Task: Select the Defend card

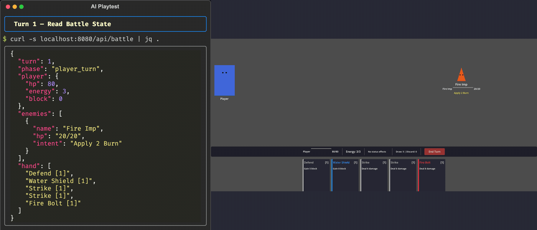Action: [x=316, y=174]
